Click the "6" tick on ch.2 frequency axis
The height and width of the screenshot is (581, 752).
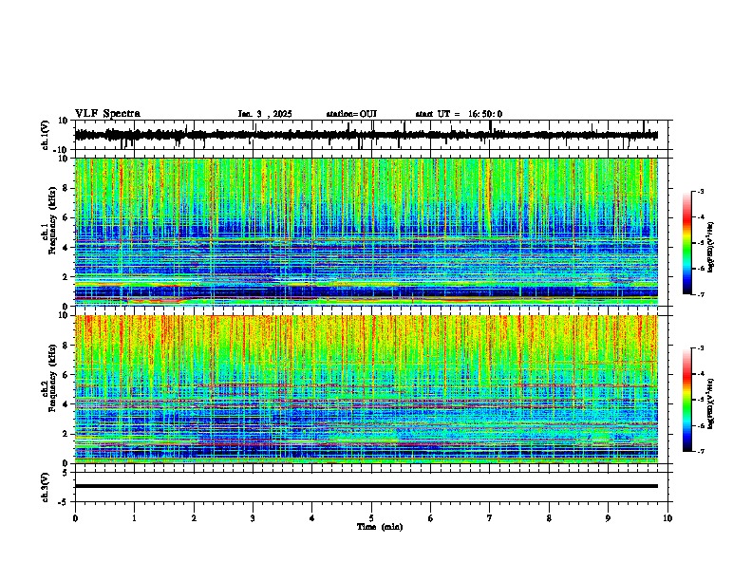point(66,374)
